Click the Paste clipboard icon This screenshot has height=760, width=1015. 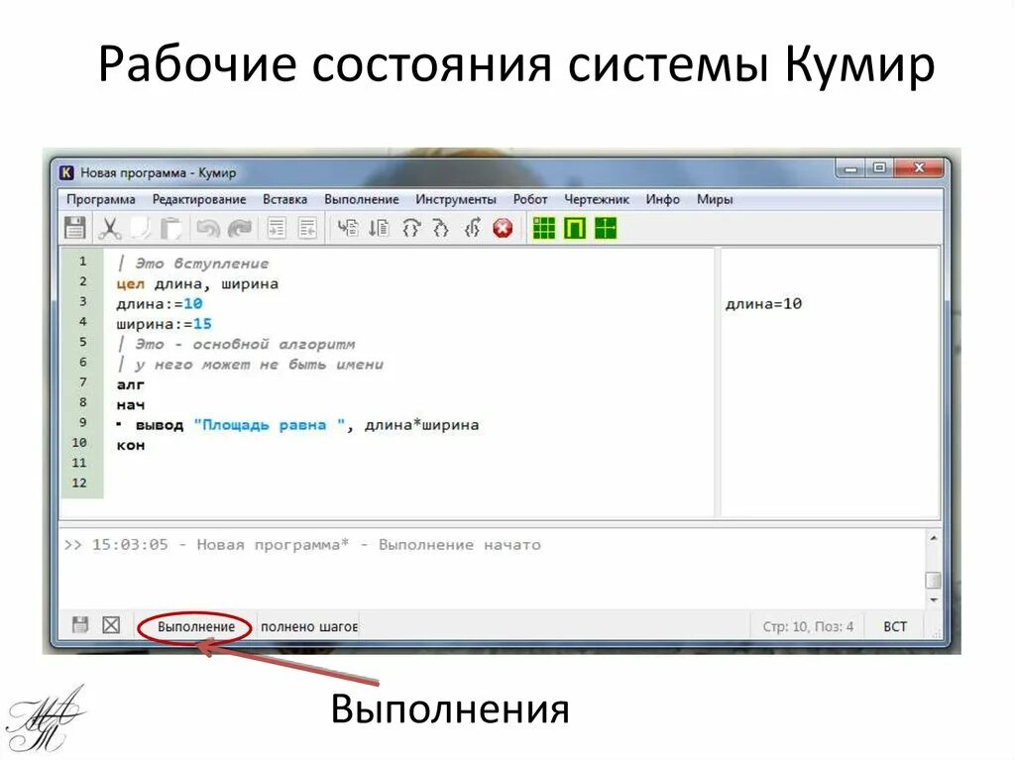click(171, 229)
